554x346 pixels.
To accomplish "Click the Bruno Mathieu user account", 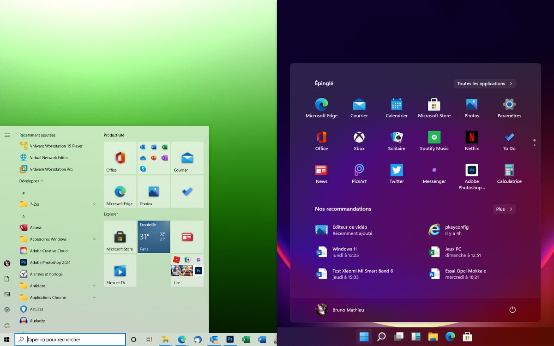I will 340,310.
